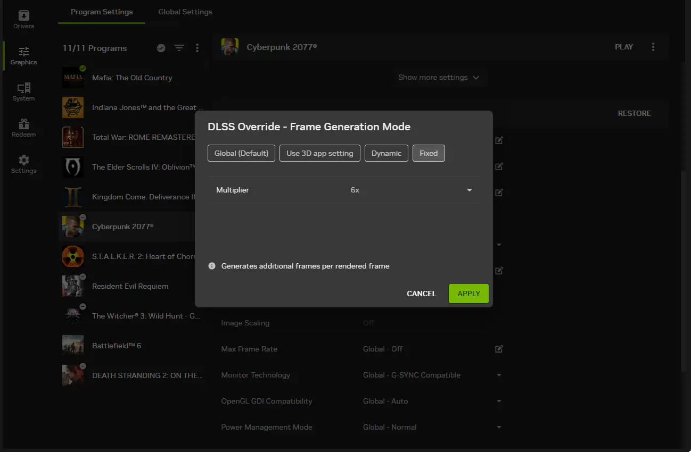The width and height of the screenshot is (691, 452).
Task: Open the Redeem gift section
Action: 23,128
